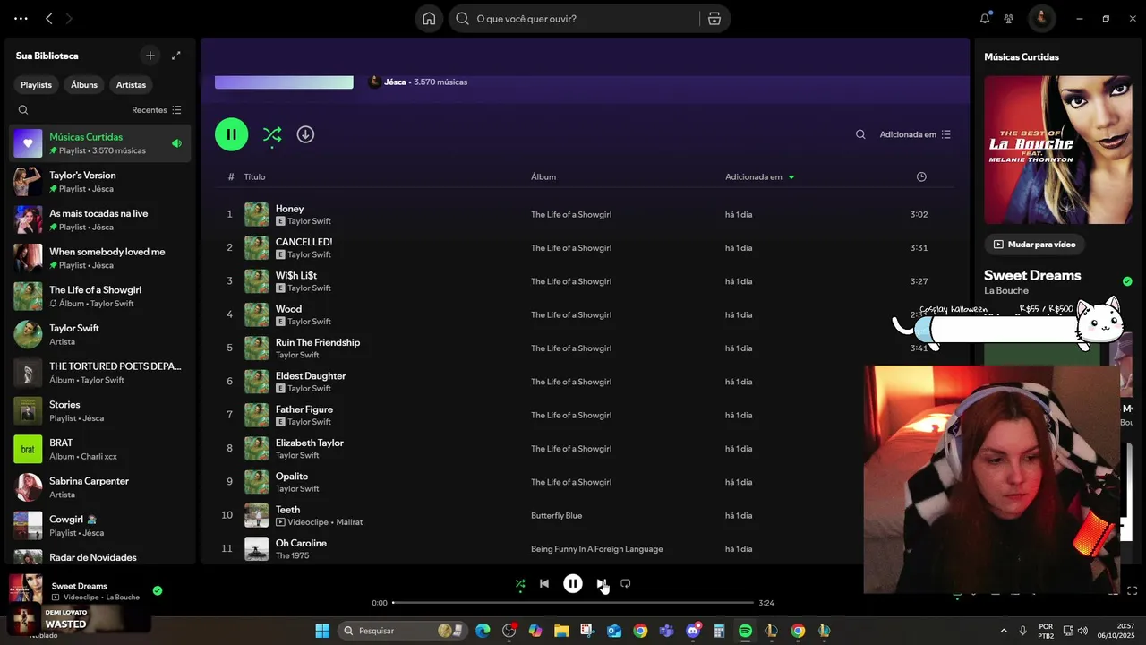Viewport: 1146px width, 645px height.
Task: Download the playlist with the arrow icon
Action: [x=305, y=134]
